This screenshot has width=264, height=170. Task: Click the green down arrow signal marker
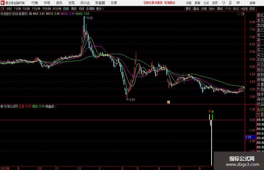pos(213,111)
